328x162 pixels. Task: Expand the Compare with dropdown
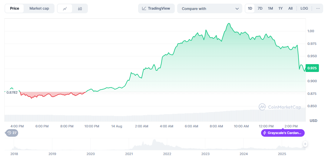[x=210, y=8]
